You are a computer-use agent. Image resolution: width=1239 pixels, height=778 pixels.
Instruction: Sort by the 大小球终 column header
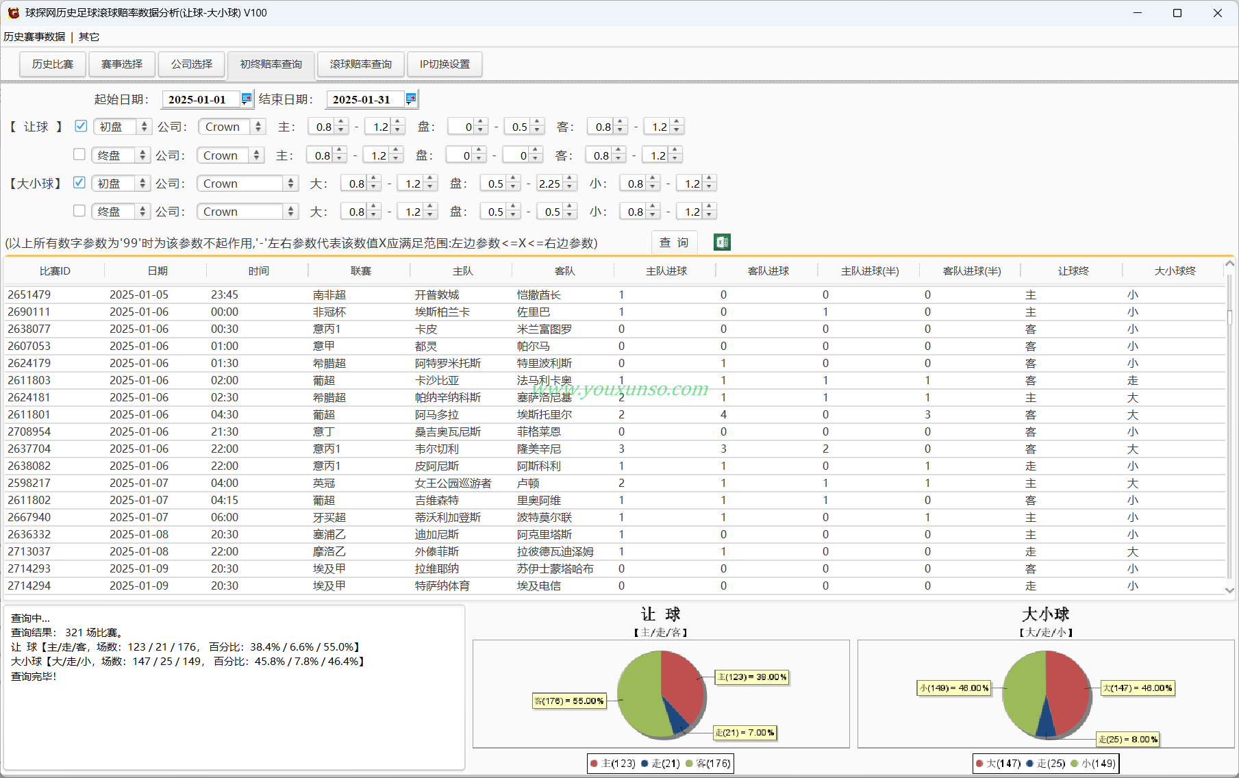pyautogui.click(x=1175, y=271)
